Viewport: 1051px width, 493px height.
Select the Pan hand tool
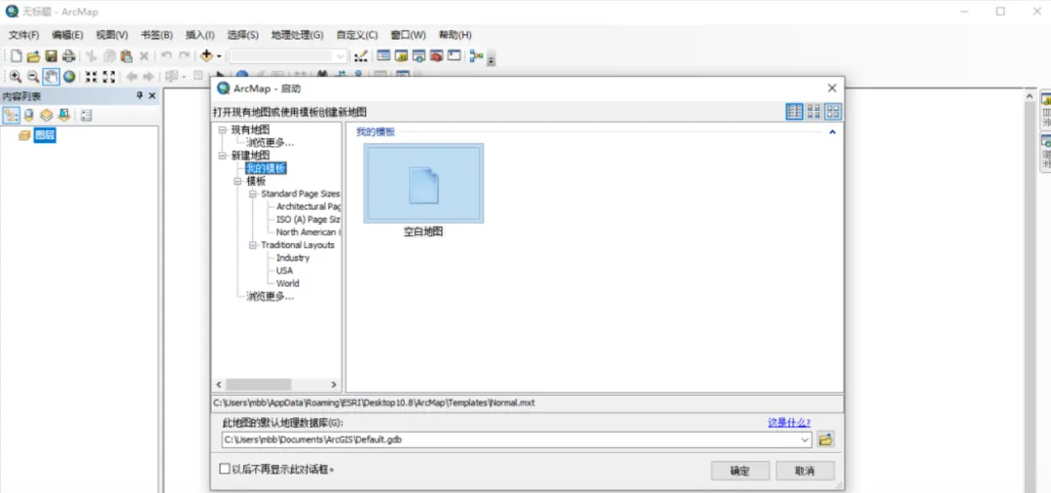pos(51,77)
